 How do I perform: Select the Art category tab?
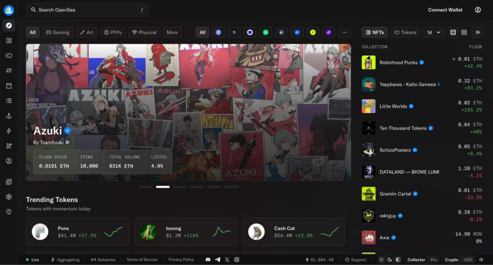[87, 32]
